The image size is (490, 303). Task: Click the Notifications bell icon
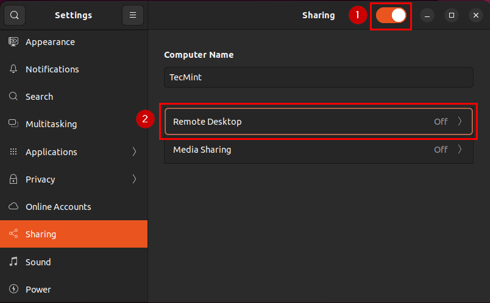(x=13, y=69)
